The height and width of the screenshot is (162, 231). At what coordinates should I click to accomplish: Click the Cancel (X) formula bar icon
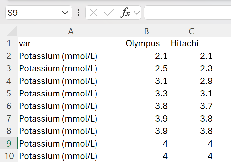94,13
